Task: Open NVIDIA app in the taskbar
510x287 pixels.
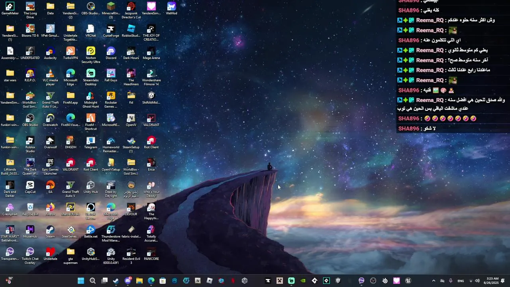Action: coord(303,281)
